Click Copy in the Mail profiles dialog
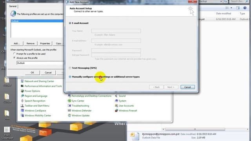Image resolution: width=251 pixels, height=141 pixels. click(x=59, y=43)
